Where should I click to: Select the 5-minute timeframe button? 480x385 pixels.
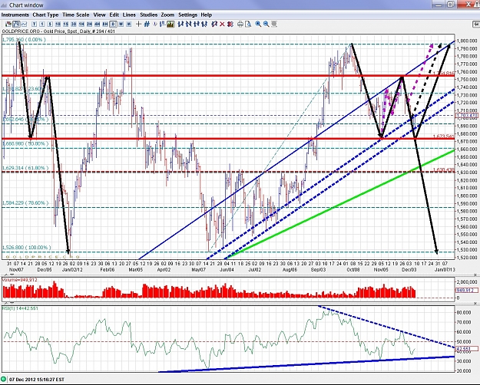[50, 24]
